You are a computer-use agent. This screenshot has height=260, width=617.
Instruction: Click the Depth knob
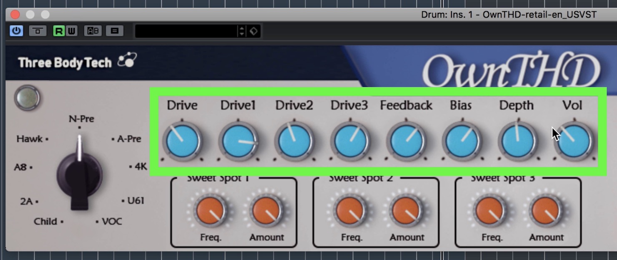point(518,141)
